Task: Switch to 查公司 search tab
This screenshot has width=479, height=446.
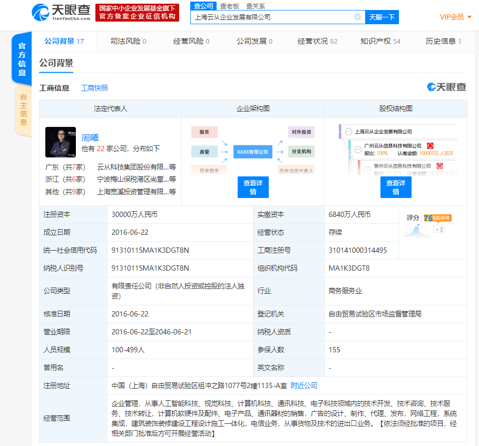Action: coord(203,6)
